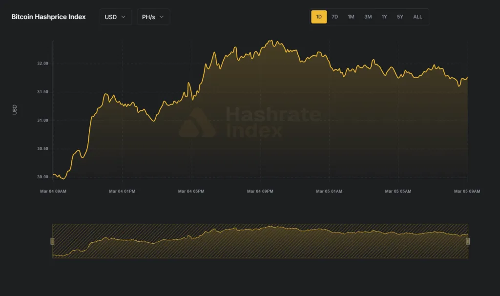Click the Bitcoin Hashprice Index title
Image resolution: width=500 pixels, height=296 pixels.
[x=48, y=17]
